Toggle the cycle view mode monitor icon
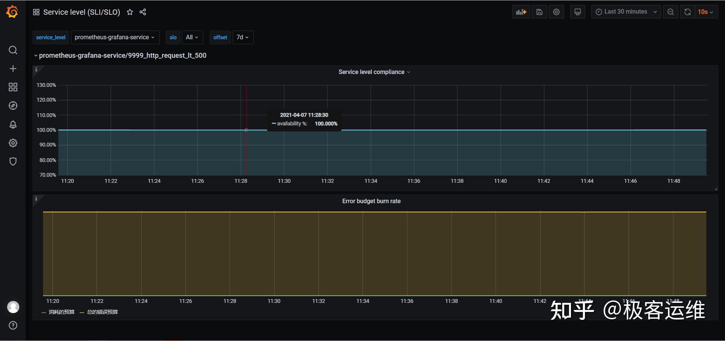This screenshot has height=341, width=725. coord(577,12)
